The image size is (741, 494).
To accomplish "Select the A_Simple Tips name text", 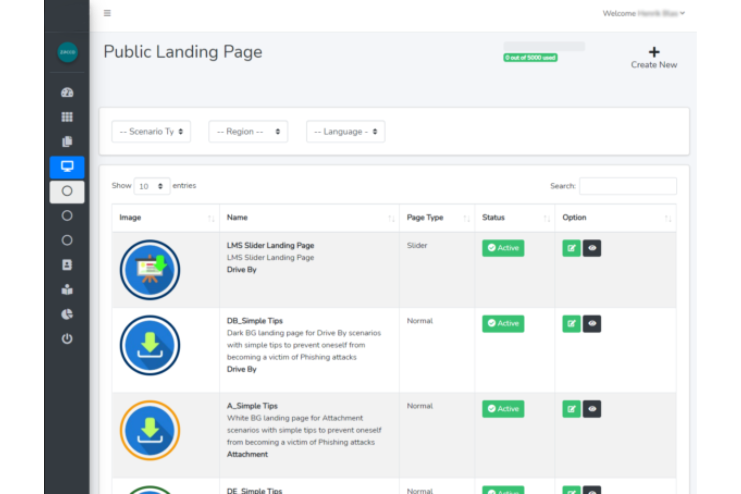I will click(252, 406).
